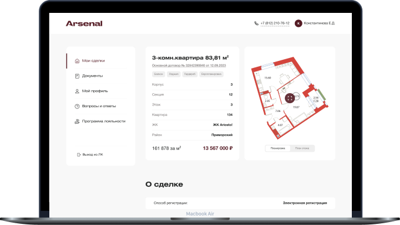Click the 3-комн.квартира 83,81 м² heading
400x225 pixels.
pos(190,58)
